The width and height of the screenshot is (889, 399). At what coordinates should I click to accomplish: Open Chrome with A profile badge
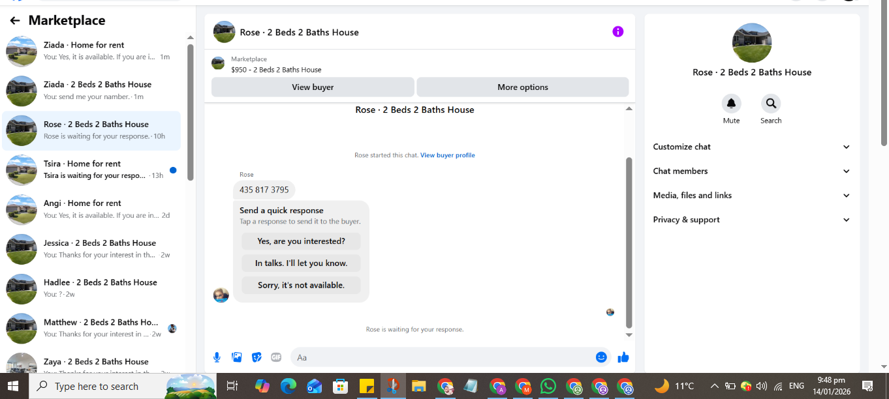pyautogui.click(x=497, y=386)
